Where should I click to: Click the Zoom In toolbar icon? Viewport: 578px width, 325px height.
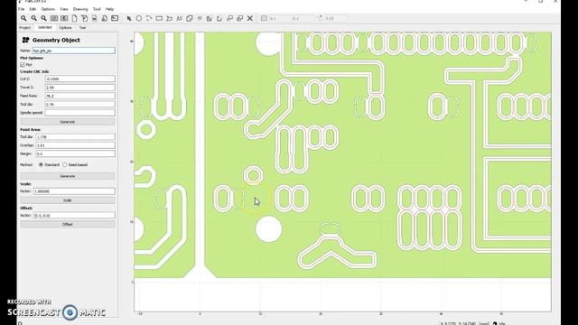(x=43, y=18)
